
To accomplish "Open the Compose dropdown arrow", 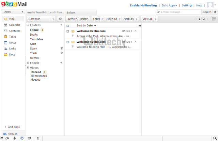I will click(53, 19).
